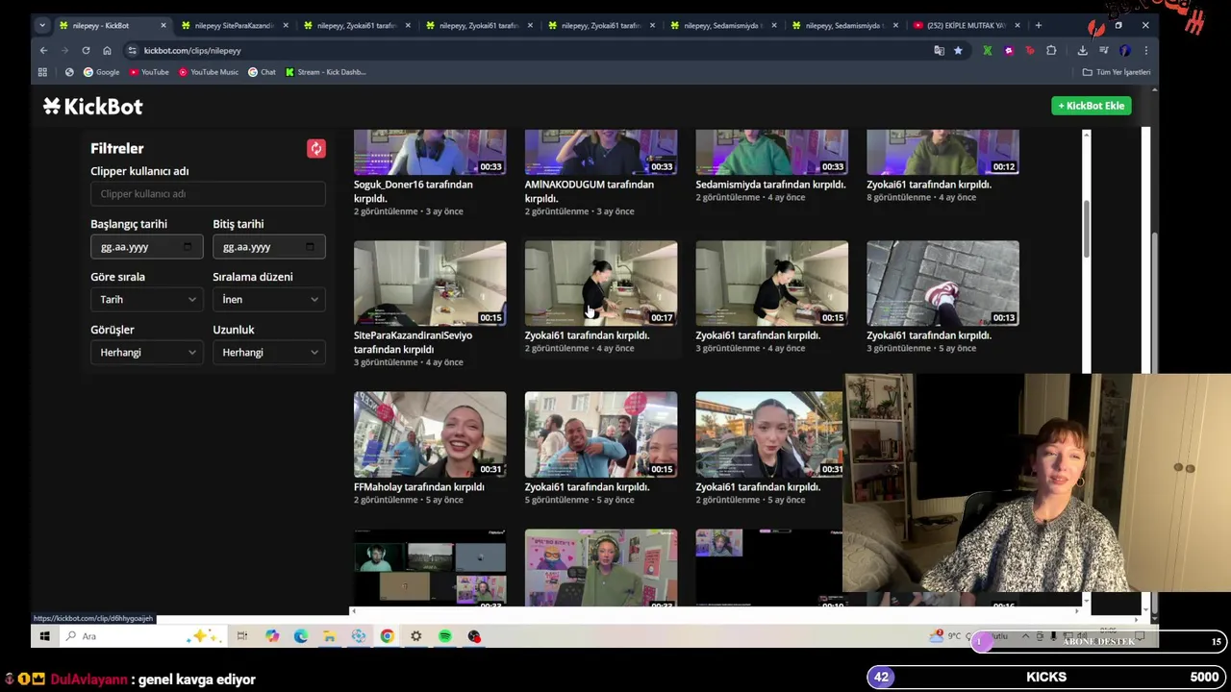Open Göre sırala Tarih dropdown
This screenshot has width=1231, height=692.
[x=146, y=300]
